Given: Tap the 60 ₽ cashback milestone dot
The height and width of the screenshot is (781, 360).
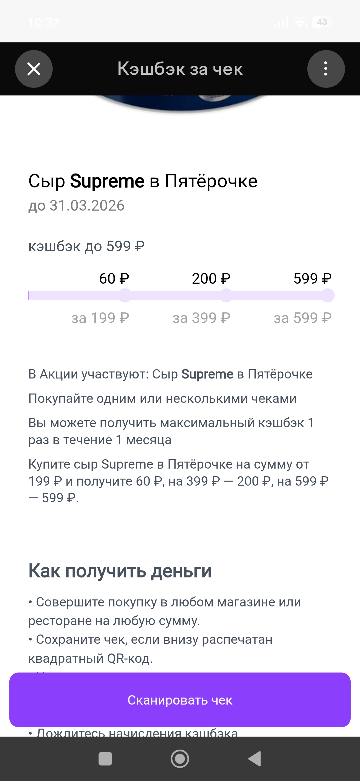Looking at the screenshot, I should pyautogui.click(x=125, y=295).
